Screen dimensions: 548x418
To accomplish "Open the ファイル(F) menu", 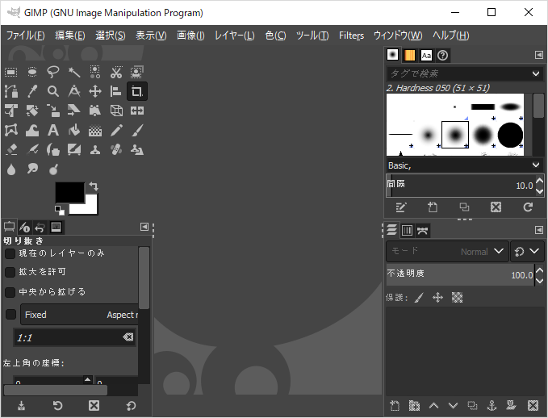I will (26, 36).
